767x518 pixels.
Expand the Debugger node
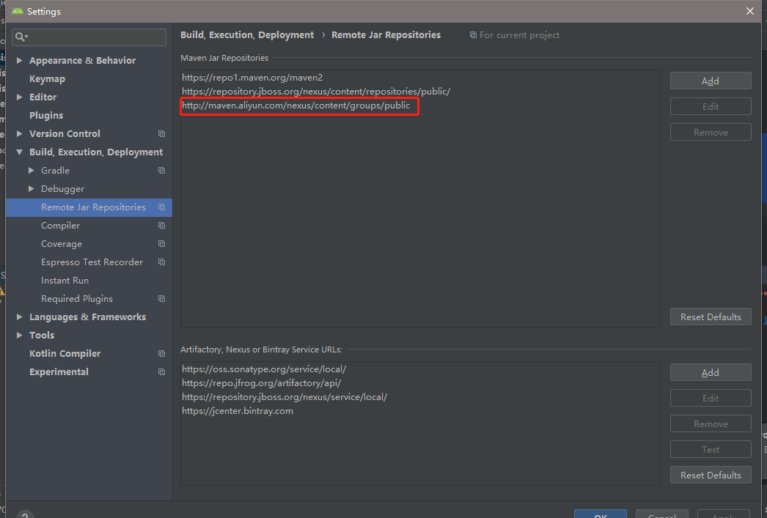[32, 188]
